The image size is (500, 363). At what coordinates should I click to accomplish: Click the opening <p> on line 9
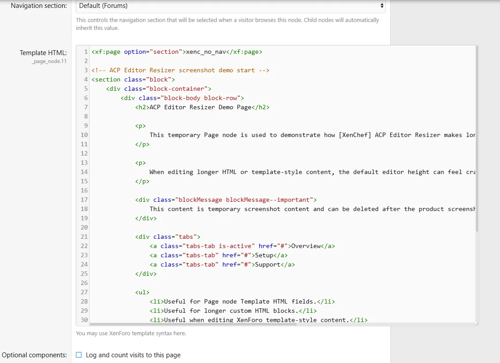pyautogui.click(x=140, y=126)
